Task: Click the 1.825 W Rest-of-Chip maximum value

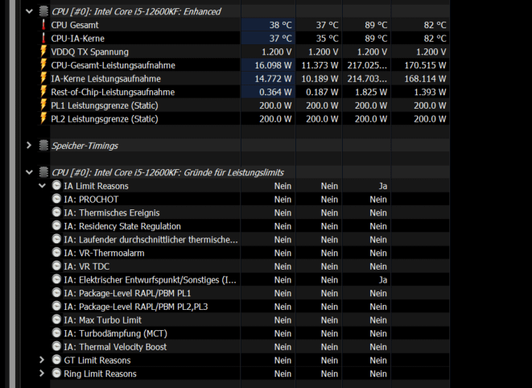Action: (371, 92)
